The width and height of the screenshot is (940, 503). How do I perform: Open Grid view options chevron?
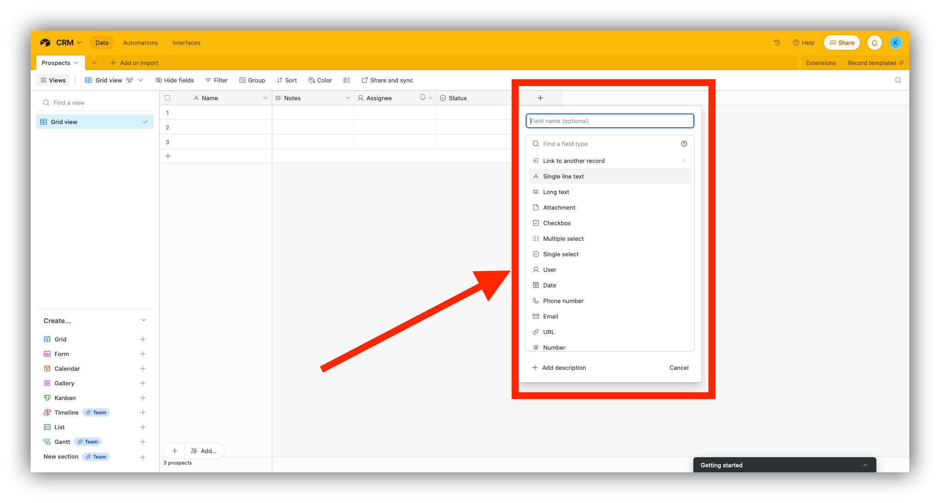(140, 80)
